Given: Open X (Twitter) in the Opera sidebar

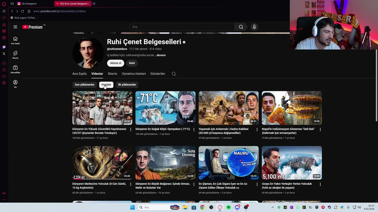Looking at the screenshot, I should (x=4, y=54).
